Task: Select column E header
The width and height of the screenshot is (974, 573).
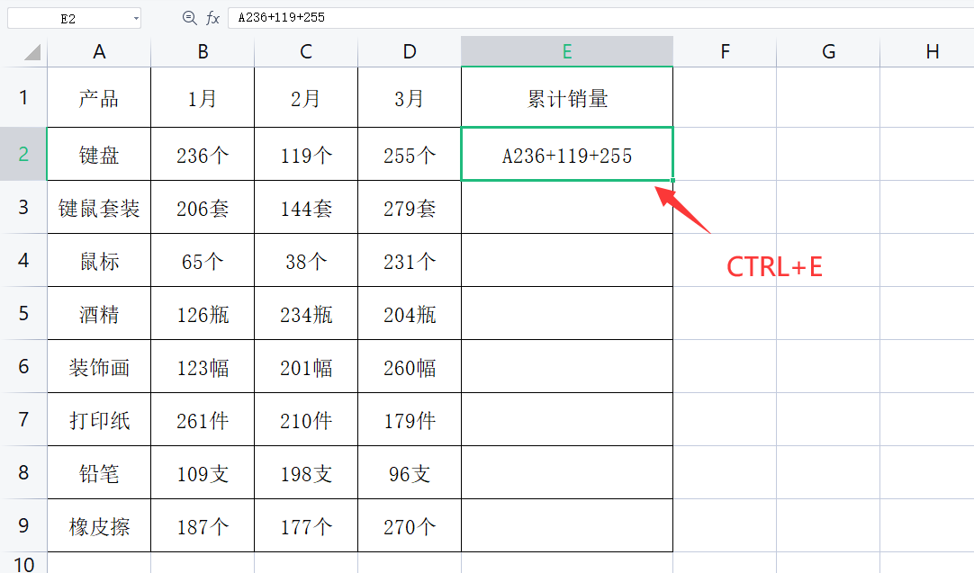Action: coord(567,52)
